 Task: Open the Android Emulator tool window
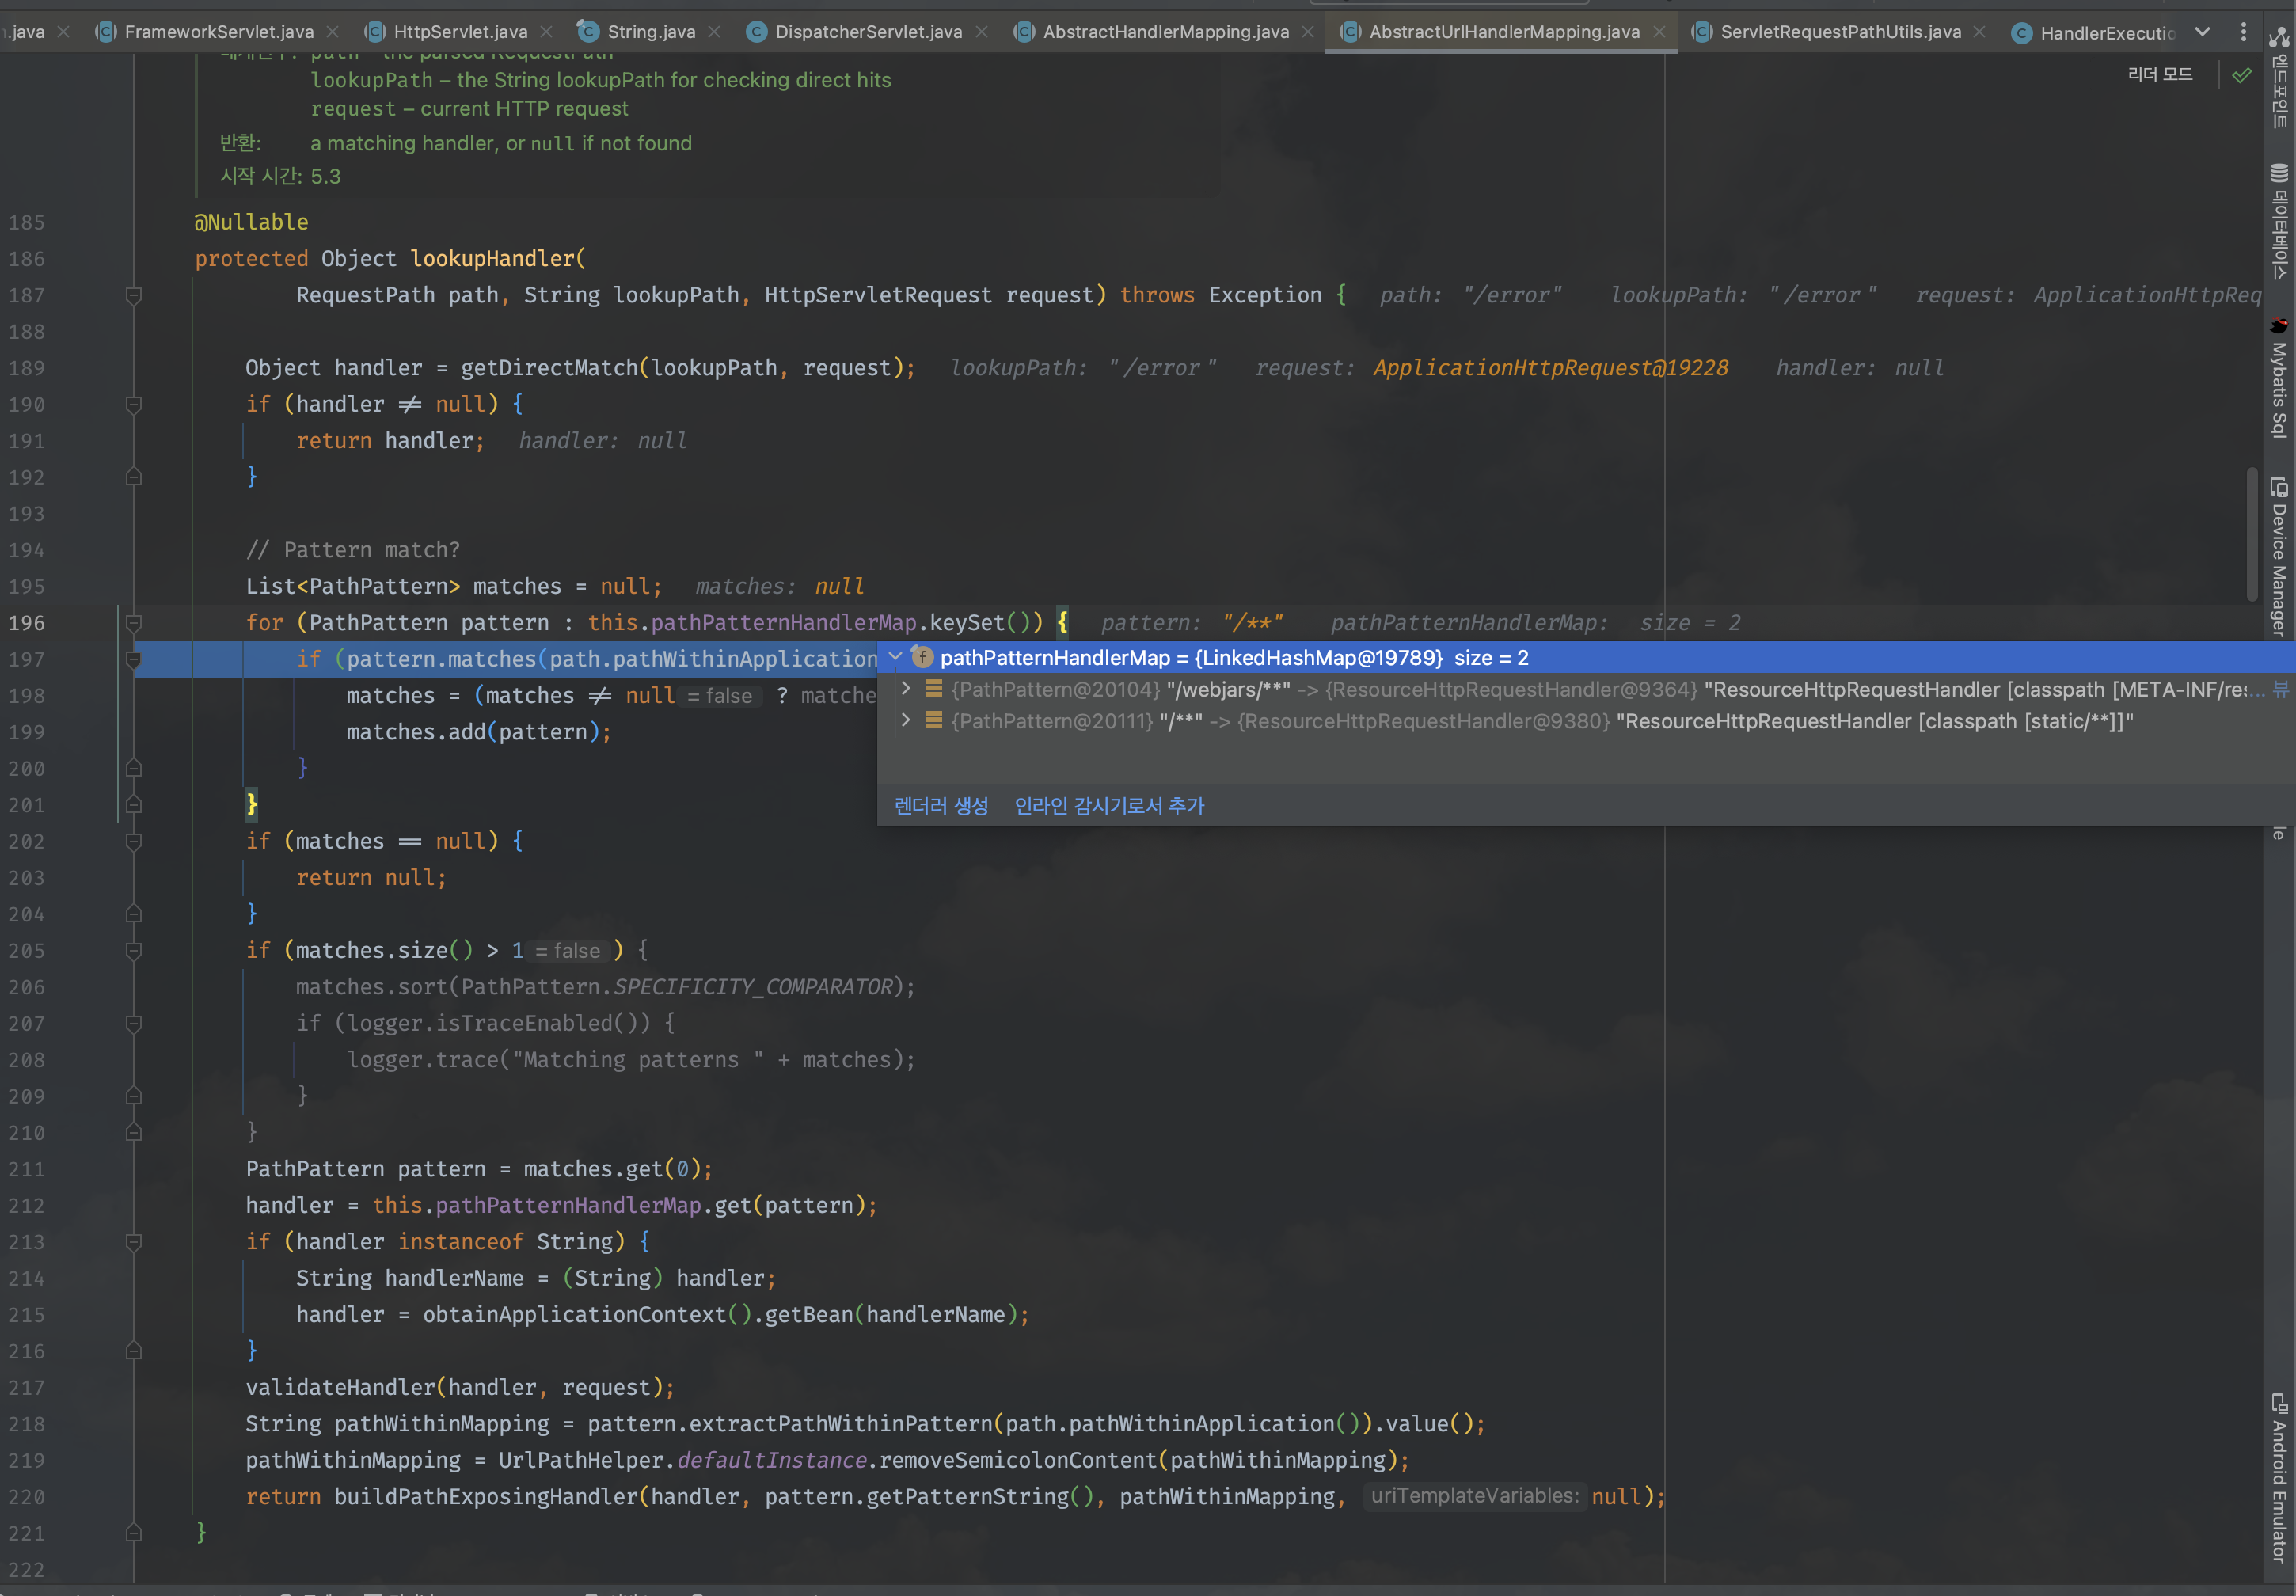[x=2279, y=1477]
